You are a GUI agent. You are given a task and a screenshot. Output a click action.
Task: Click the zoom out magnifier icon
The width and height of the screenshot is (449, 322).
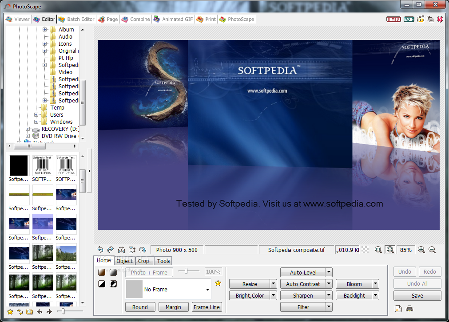[432, 250]
